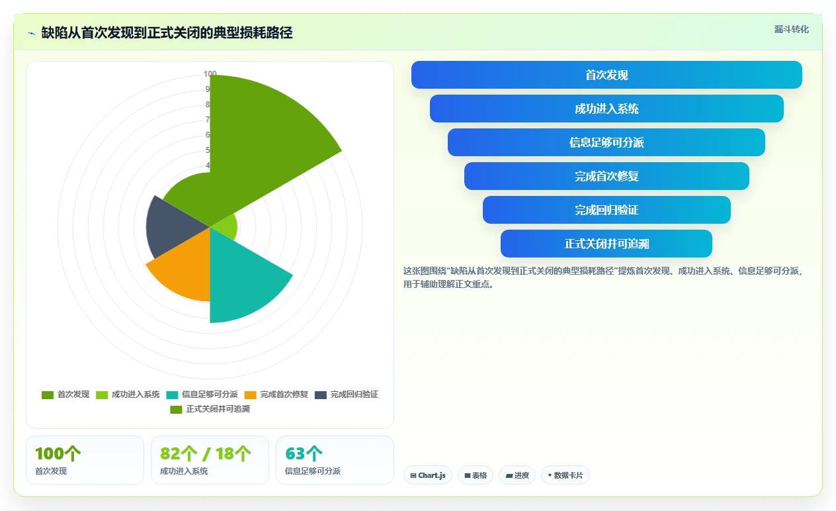The image size is (836, 511).
Task: Toggle the 完成首次修复 legend item
Action: click(276, 395)
